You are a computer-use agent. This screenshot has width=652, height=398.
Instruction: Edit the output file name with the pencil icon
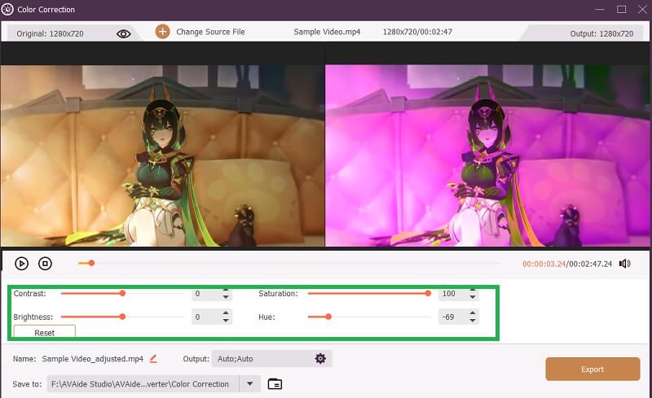(x=153, y=359)
